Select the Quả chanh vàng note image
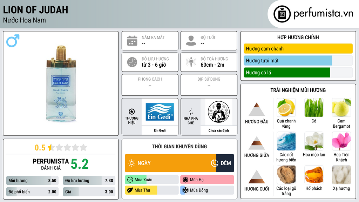The width and height of the screenshot is (359, 202). click(286, 107)
